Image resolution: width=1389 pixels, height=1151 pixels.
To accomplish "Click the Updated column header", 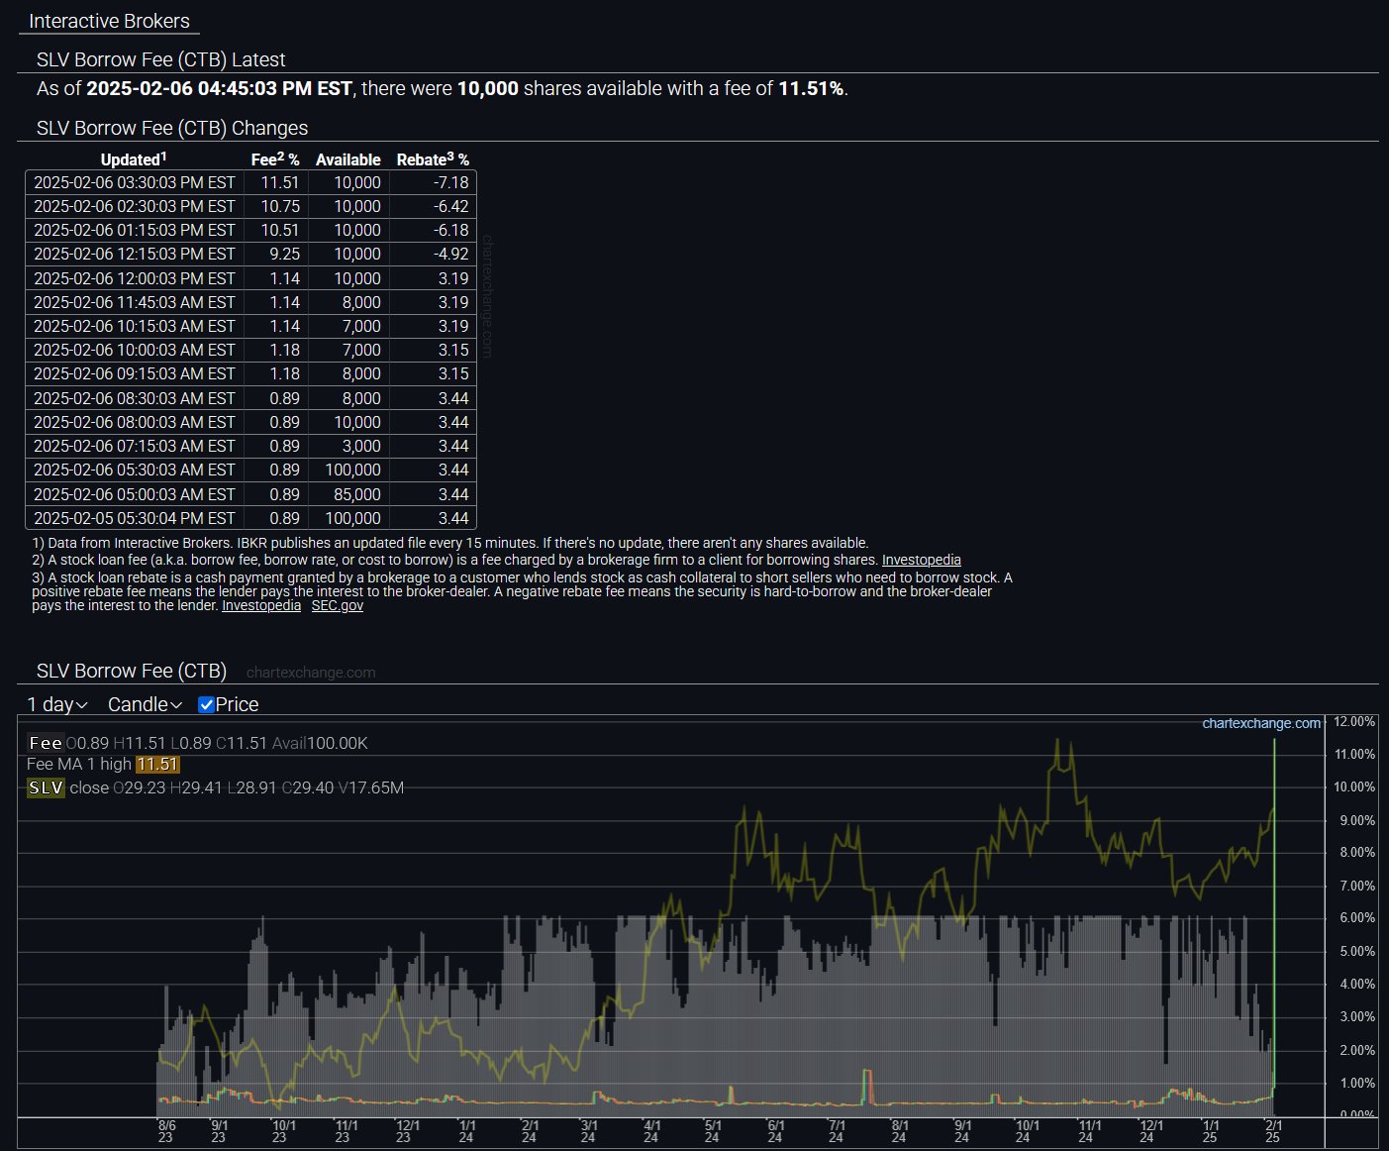I will click(x=134, y=159).
